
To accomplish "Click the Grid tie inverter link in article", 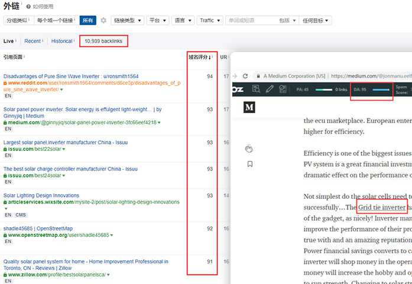I will (x=382, y=207).
